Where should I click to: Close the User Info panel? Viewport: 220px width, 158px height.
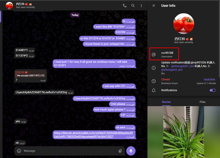click(154, 5)
